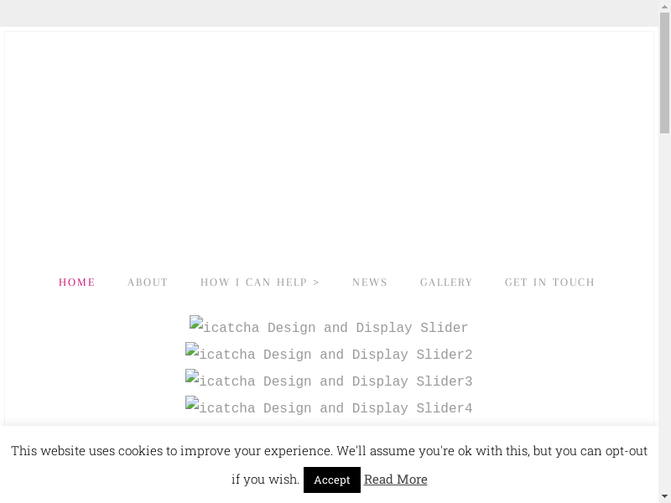Click the scrollbar up arrow
Screen dimensions: 671x503
coord(664,7)
